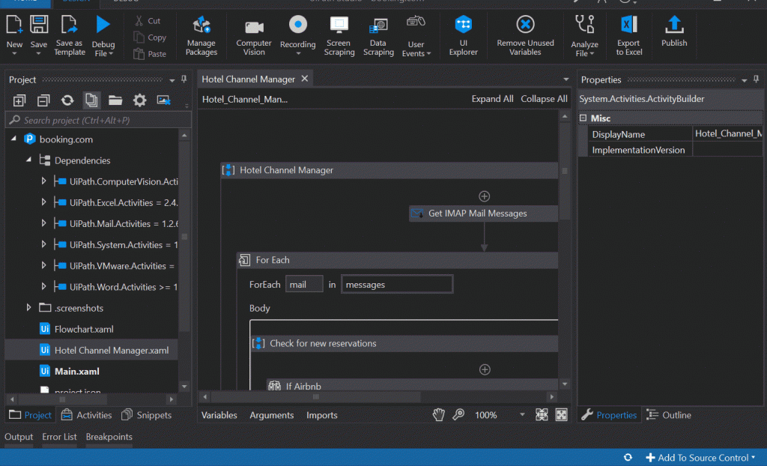Viewport: 767px width, 466px height.
Task: Click plus icon above If Airbnb
Action: click(485, 369)
